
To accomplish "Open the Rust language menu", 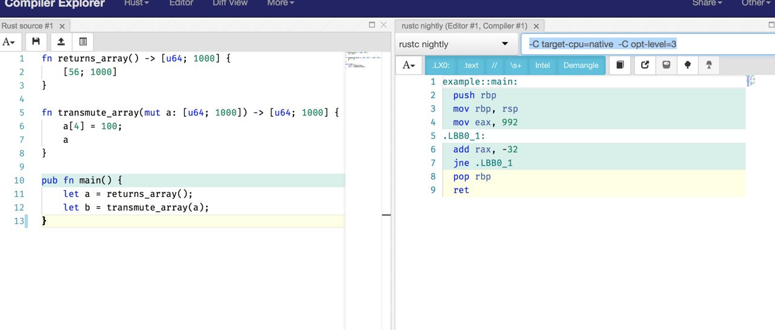I will coord(136,3).
